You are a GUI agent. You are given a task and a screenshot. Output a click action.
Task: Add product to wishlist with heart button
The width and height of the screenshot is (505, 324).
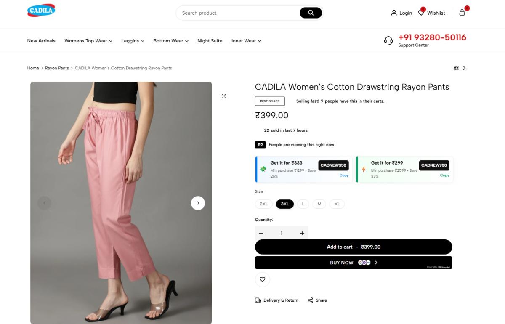262,279
